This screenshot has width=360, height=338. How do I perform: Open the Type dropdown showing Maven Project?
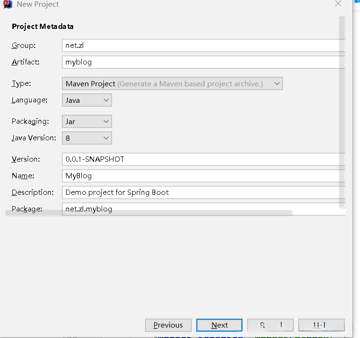[172, 83]
